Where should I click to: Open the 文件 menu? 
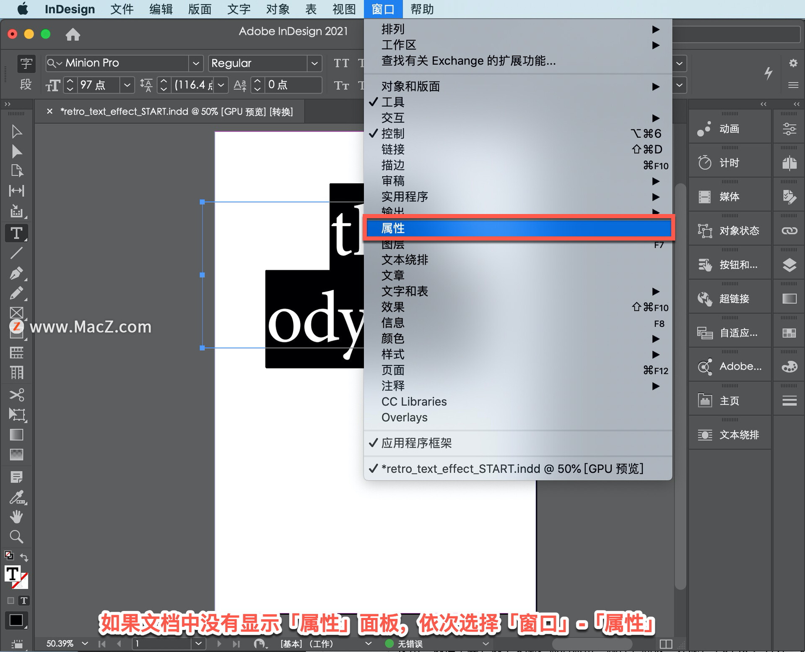122,9
